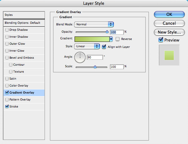
Task: Toggle the Reverse checkbox
Action: tap(118, 39)
